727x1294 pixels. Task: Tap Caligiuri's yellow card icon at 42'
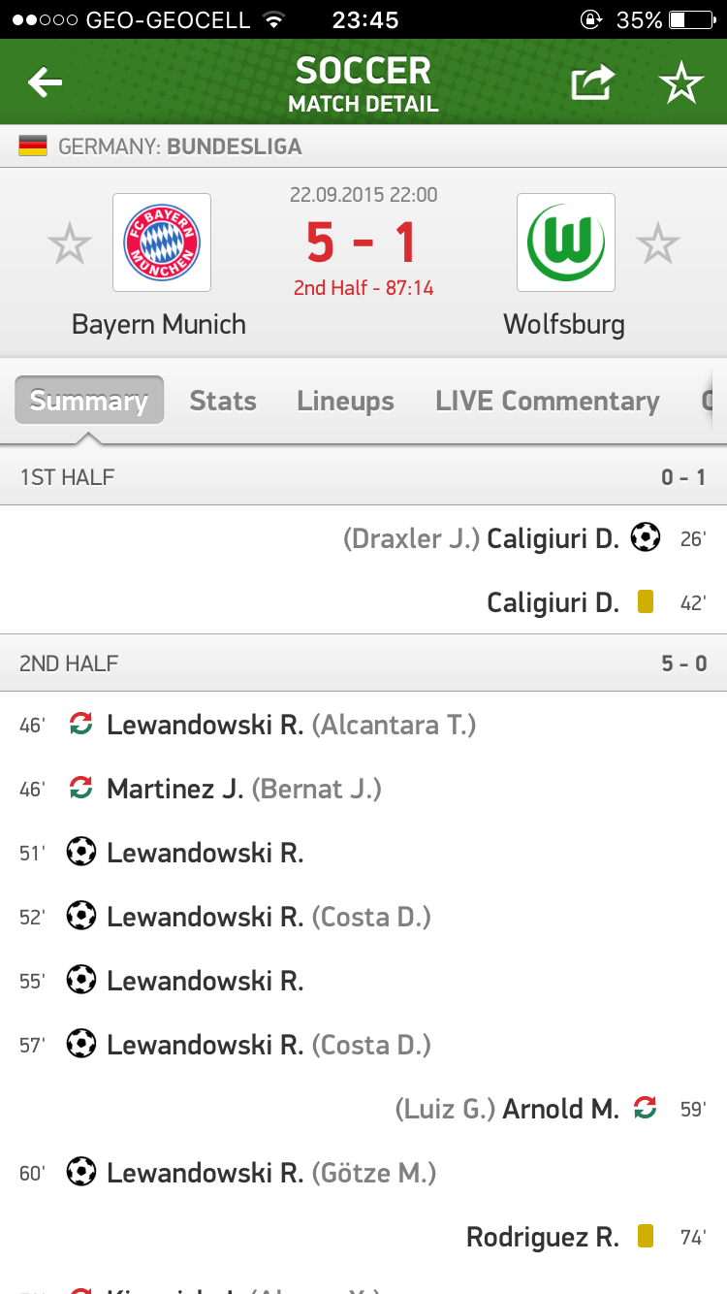[x=646, y=602]
